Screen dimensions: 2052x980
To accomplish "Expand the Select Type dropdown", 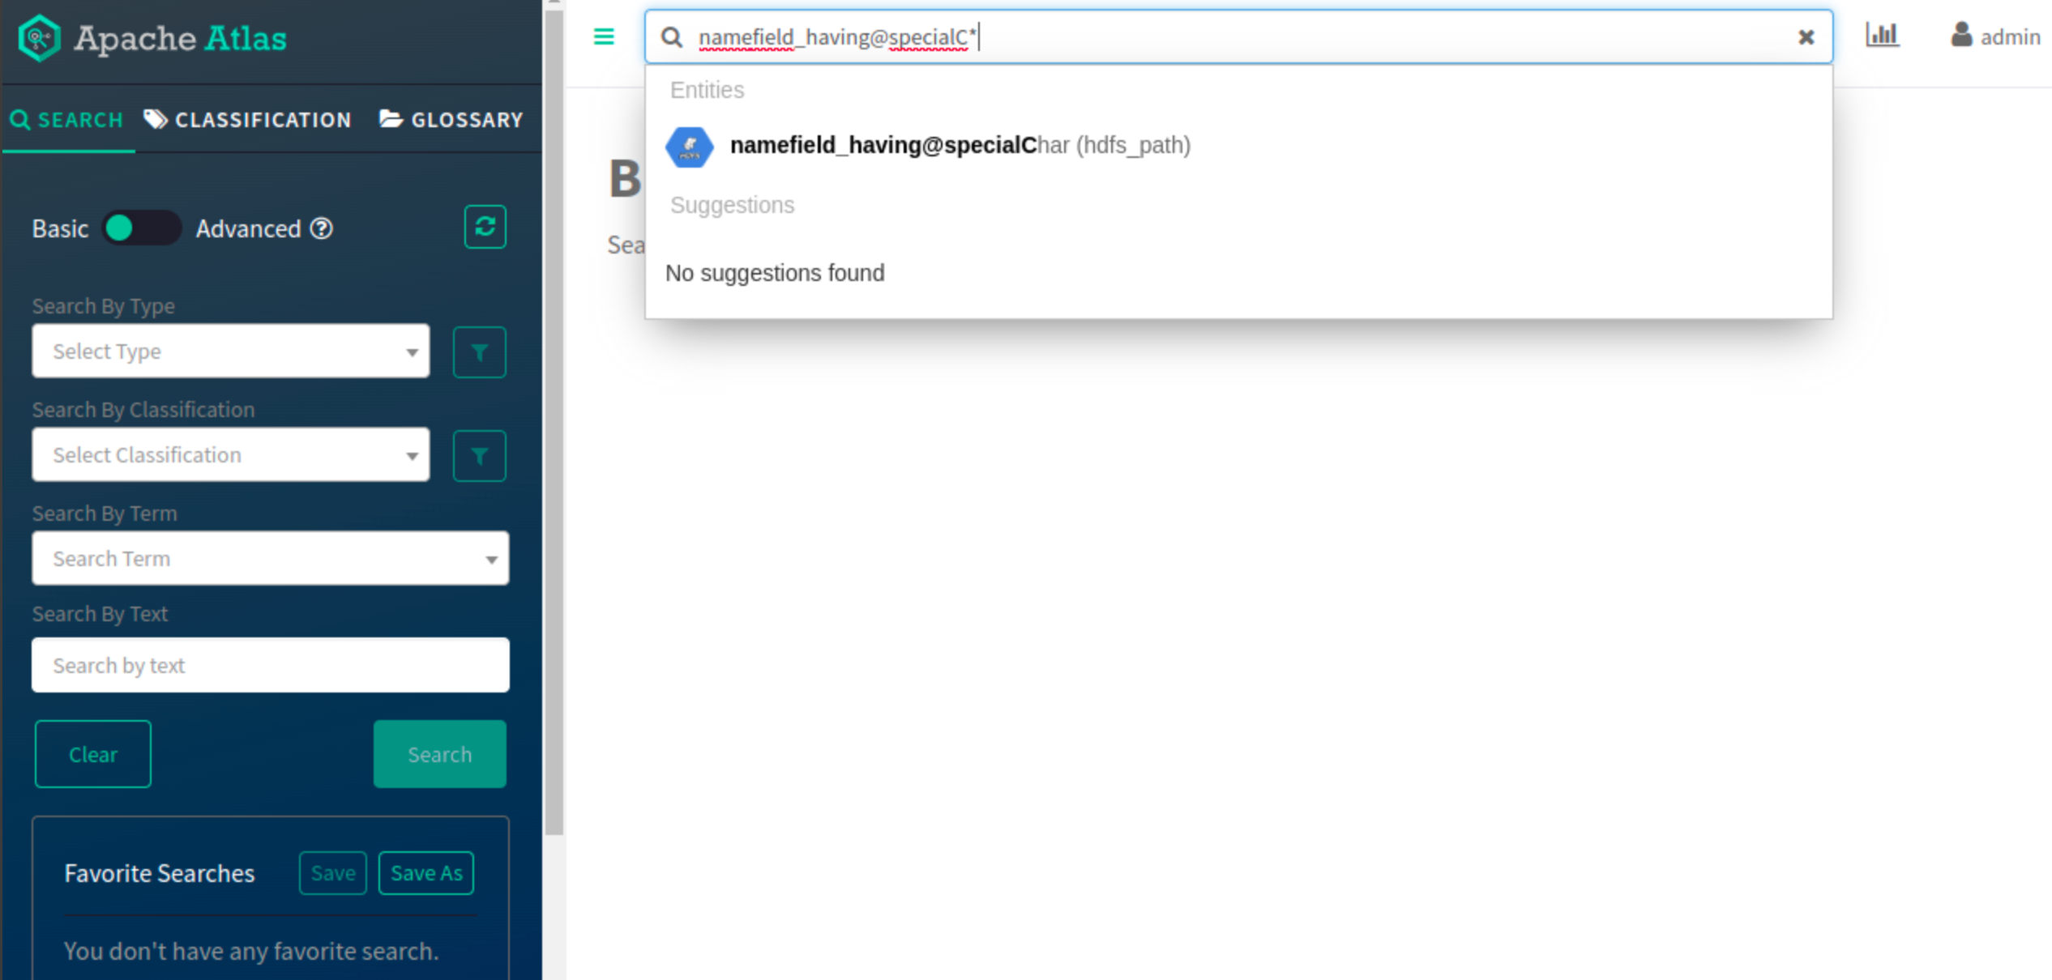I will [230, 352].
